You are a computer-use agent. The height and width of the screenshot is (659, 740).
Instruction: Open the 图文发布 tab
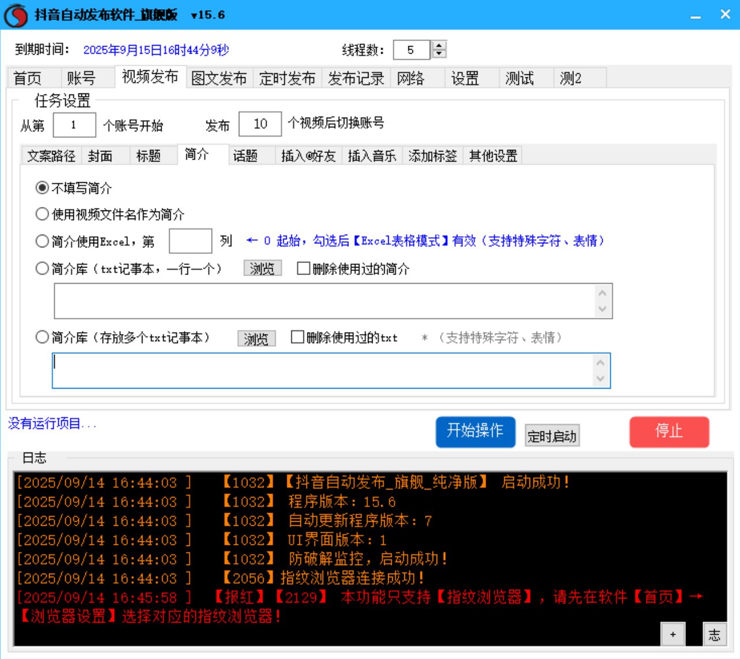click(x=219, y=78)
